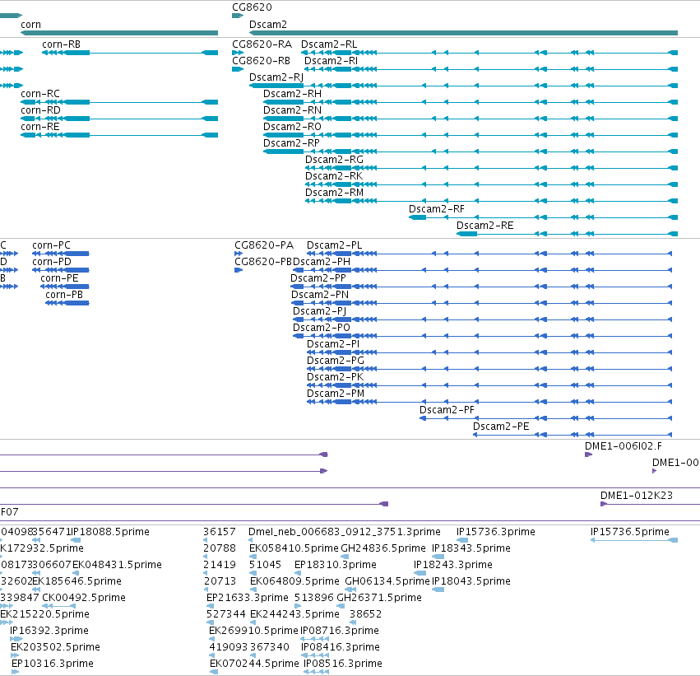Screen dimensions: 700x676
Task: Select the Dscam2-RL transcript label
Action: [329, 44]
